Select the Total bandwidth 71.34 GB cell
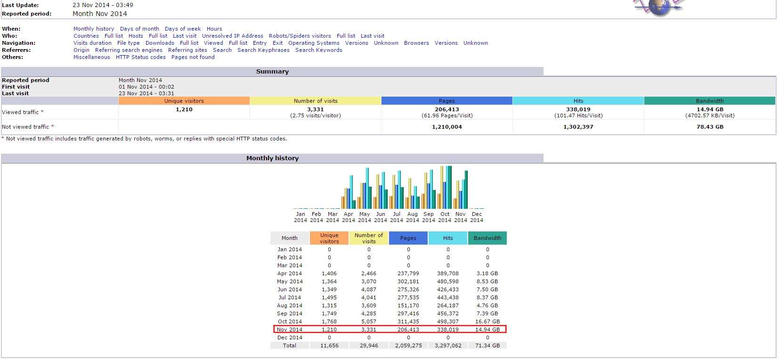779x362 pixels. click(487, 346)
